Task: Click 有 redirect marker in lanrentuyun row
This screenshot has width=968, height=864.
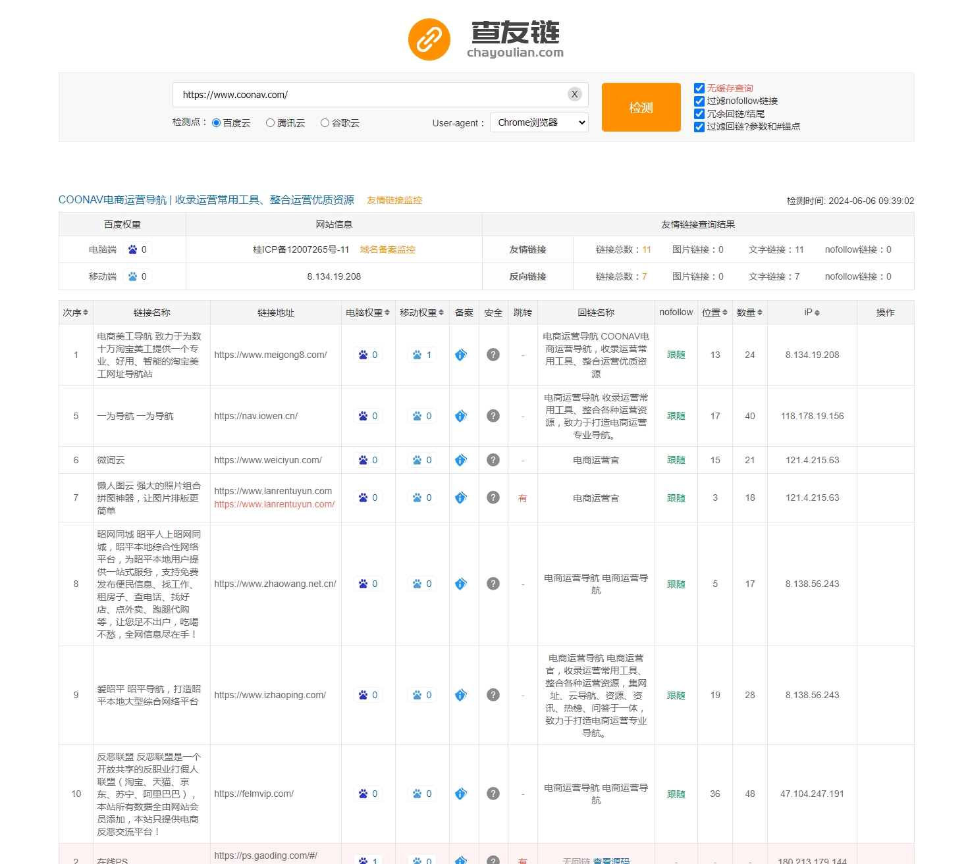Action: tap(523, 498)
